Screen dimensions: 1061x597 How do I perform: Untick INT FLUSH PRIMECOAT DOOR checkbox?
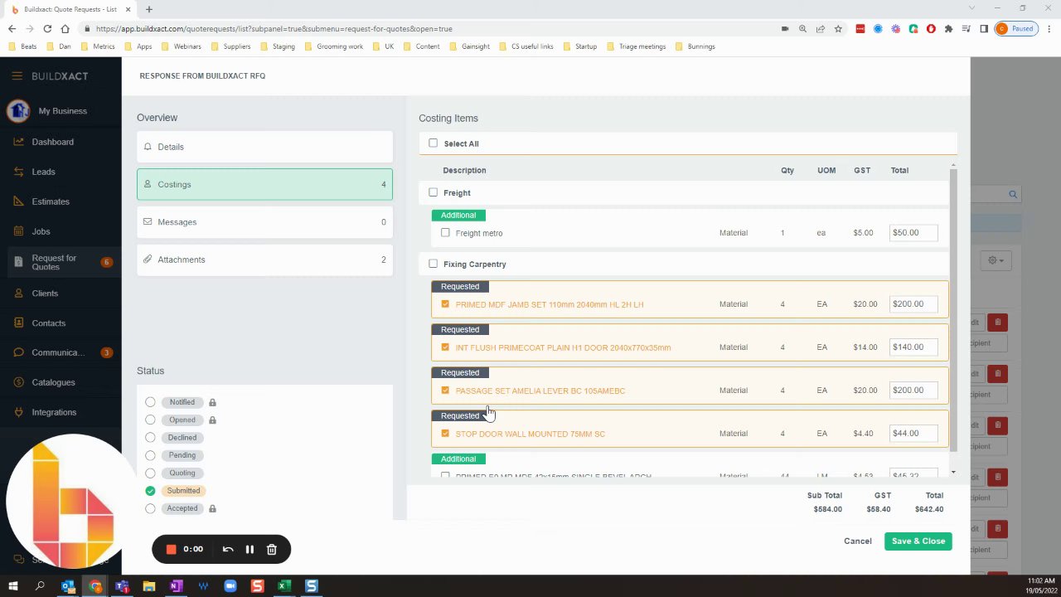[x=445, y=347]
